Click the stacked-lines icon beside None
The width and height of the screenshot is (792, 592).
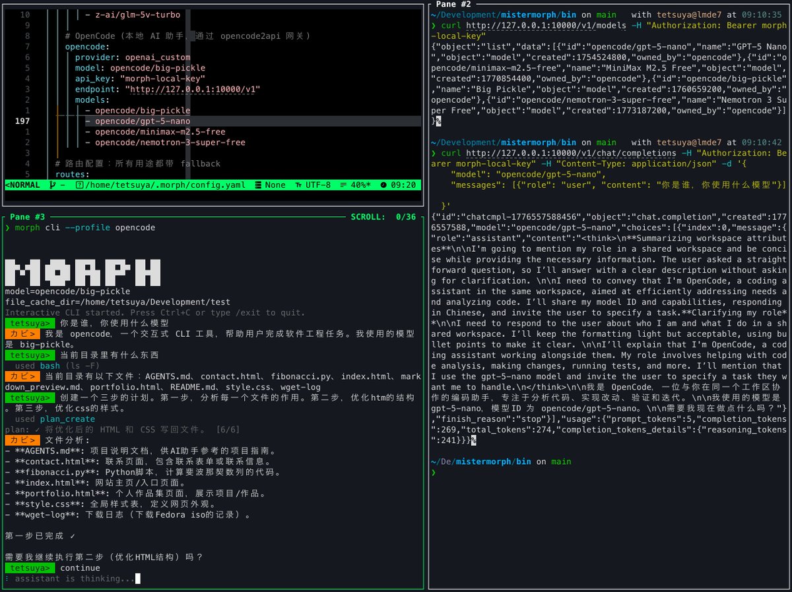click(258, 185)
